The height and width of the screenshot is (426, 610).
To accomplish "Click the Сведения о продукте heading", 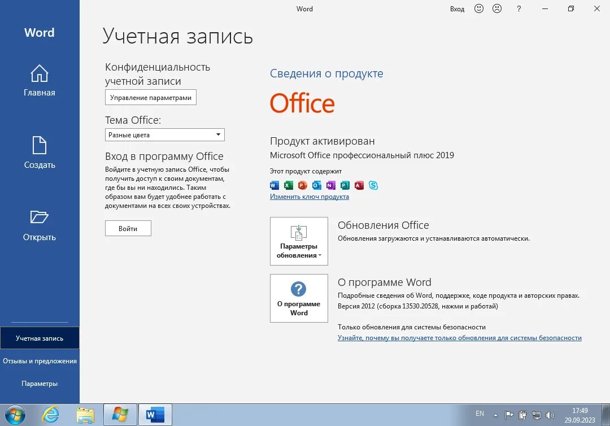I will pyautogui.click(x=326, y=73).
